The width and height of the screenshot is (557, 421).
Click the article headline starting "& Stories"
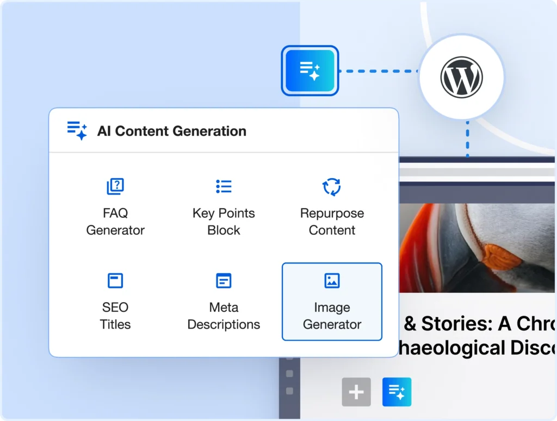(479, 334)
